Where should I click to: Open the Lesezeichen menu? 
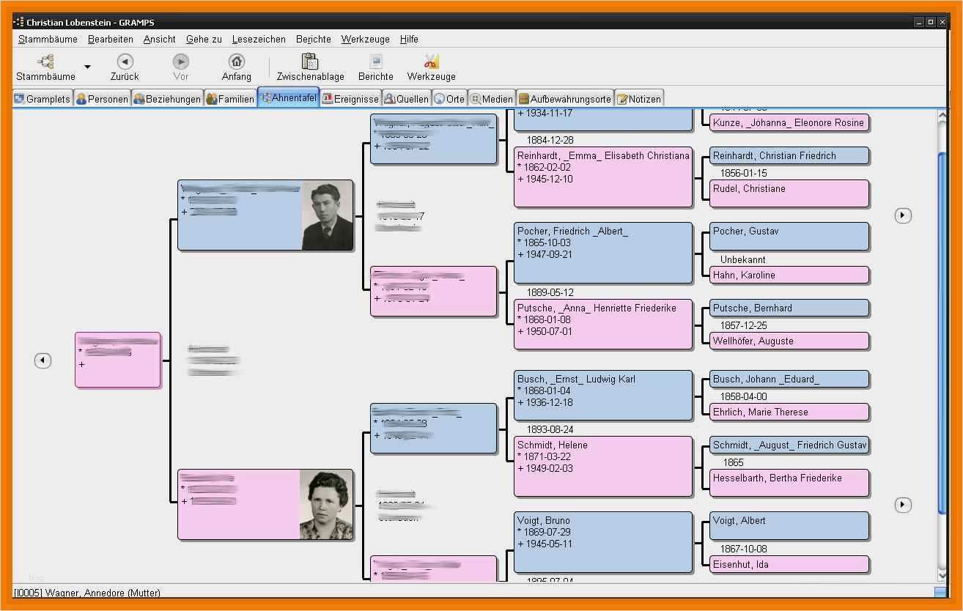click(x=259, y=40)
